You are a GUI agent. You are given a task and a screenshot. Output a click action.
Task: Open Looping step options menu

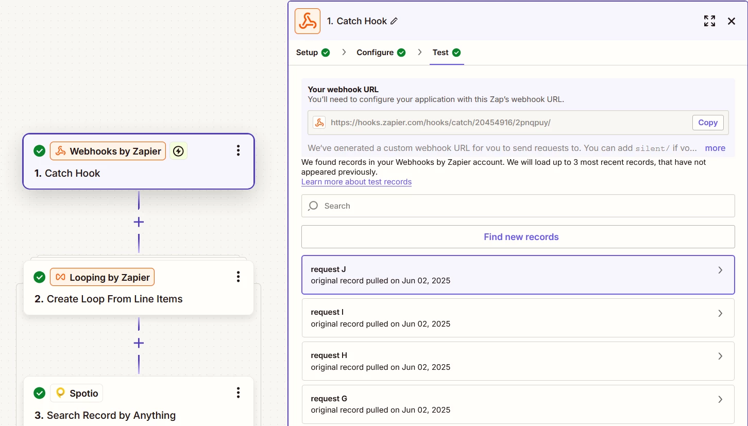238,277
